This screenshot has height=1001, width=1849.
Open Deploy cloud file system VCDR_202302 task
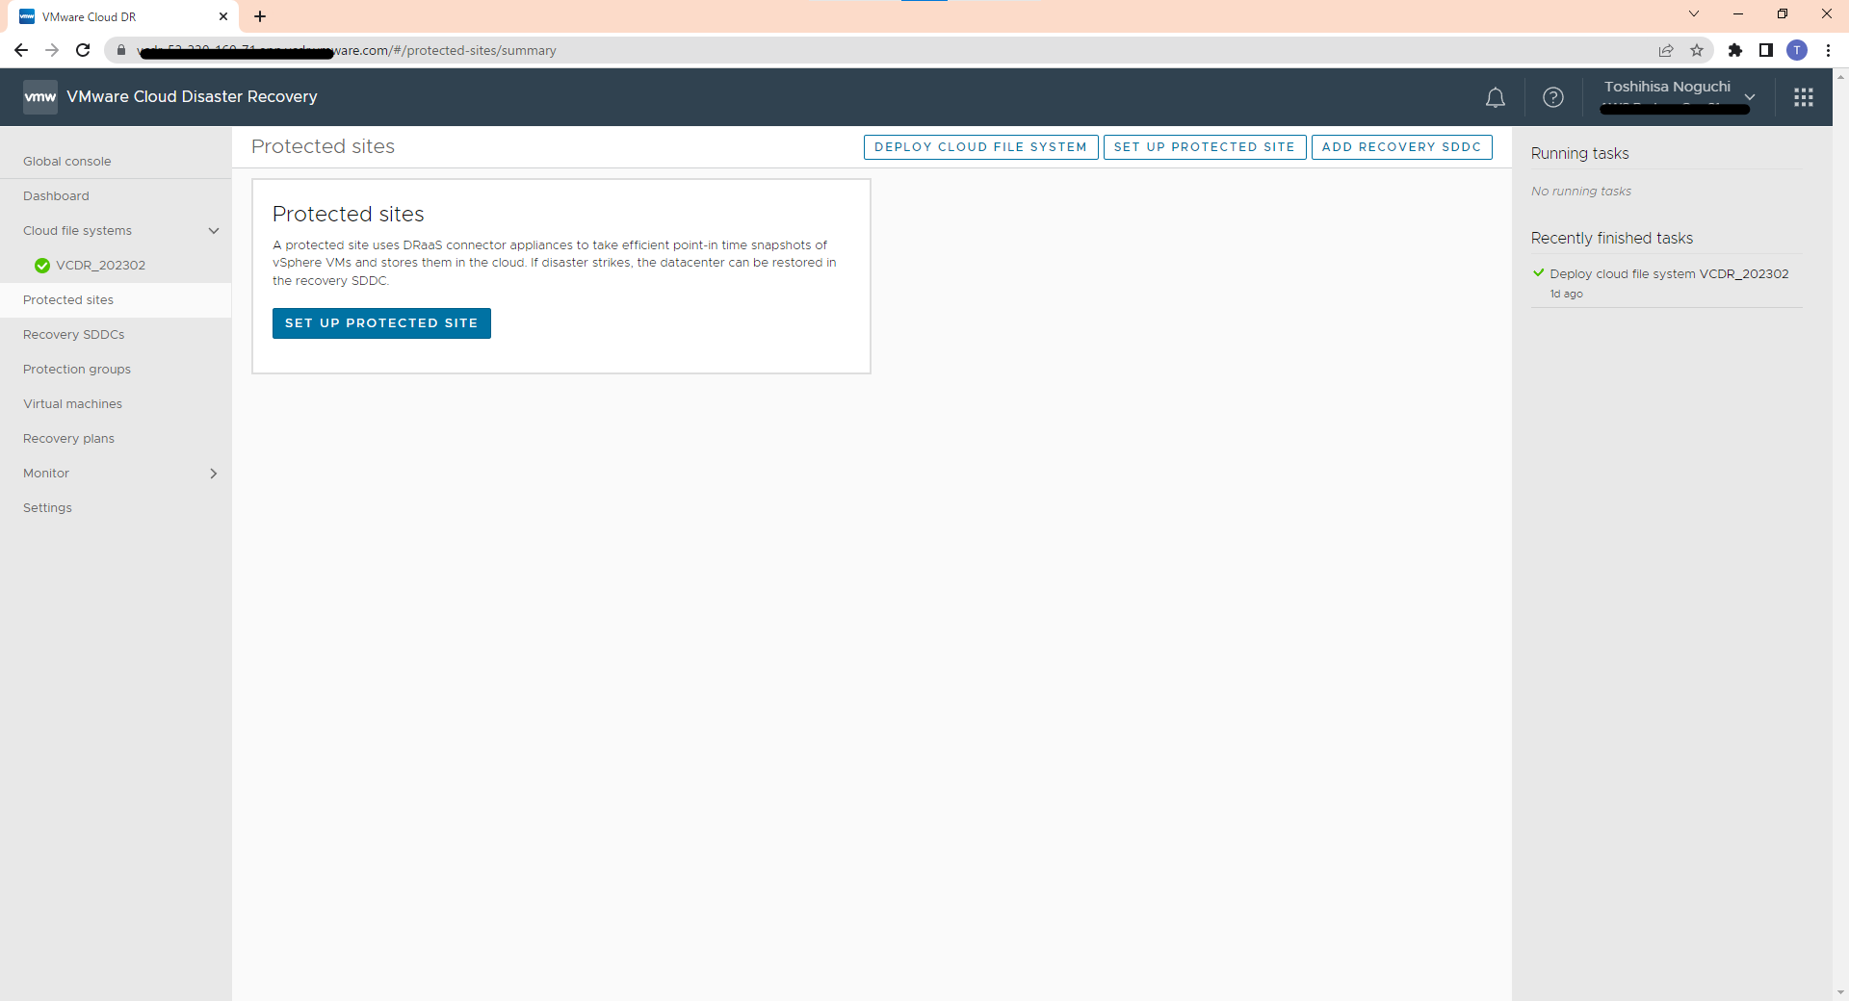coord(1669,274)
